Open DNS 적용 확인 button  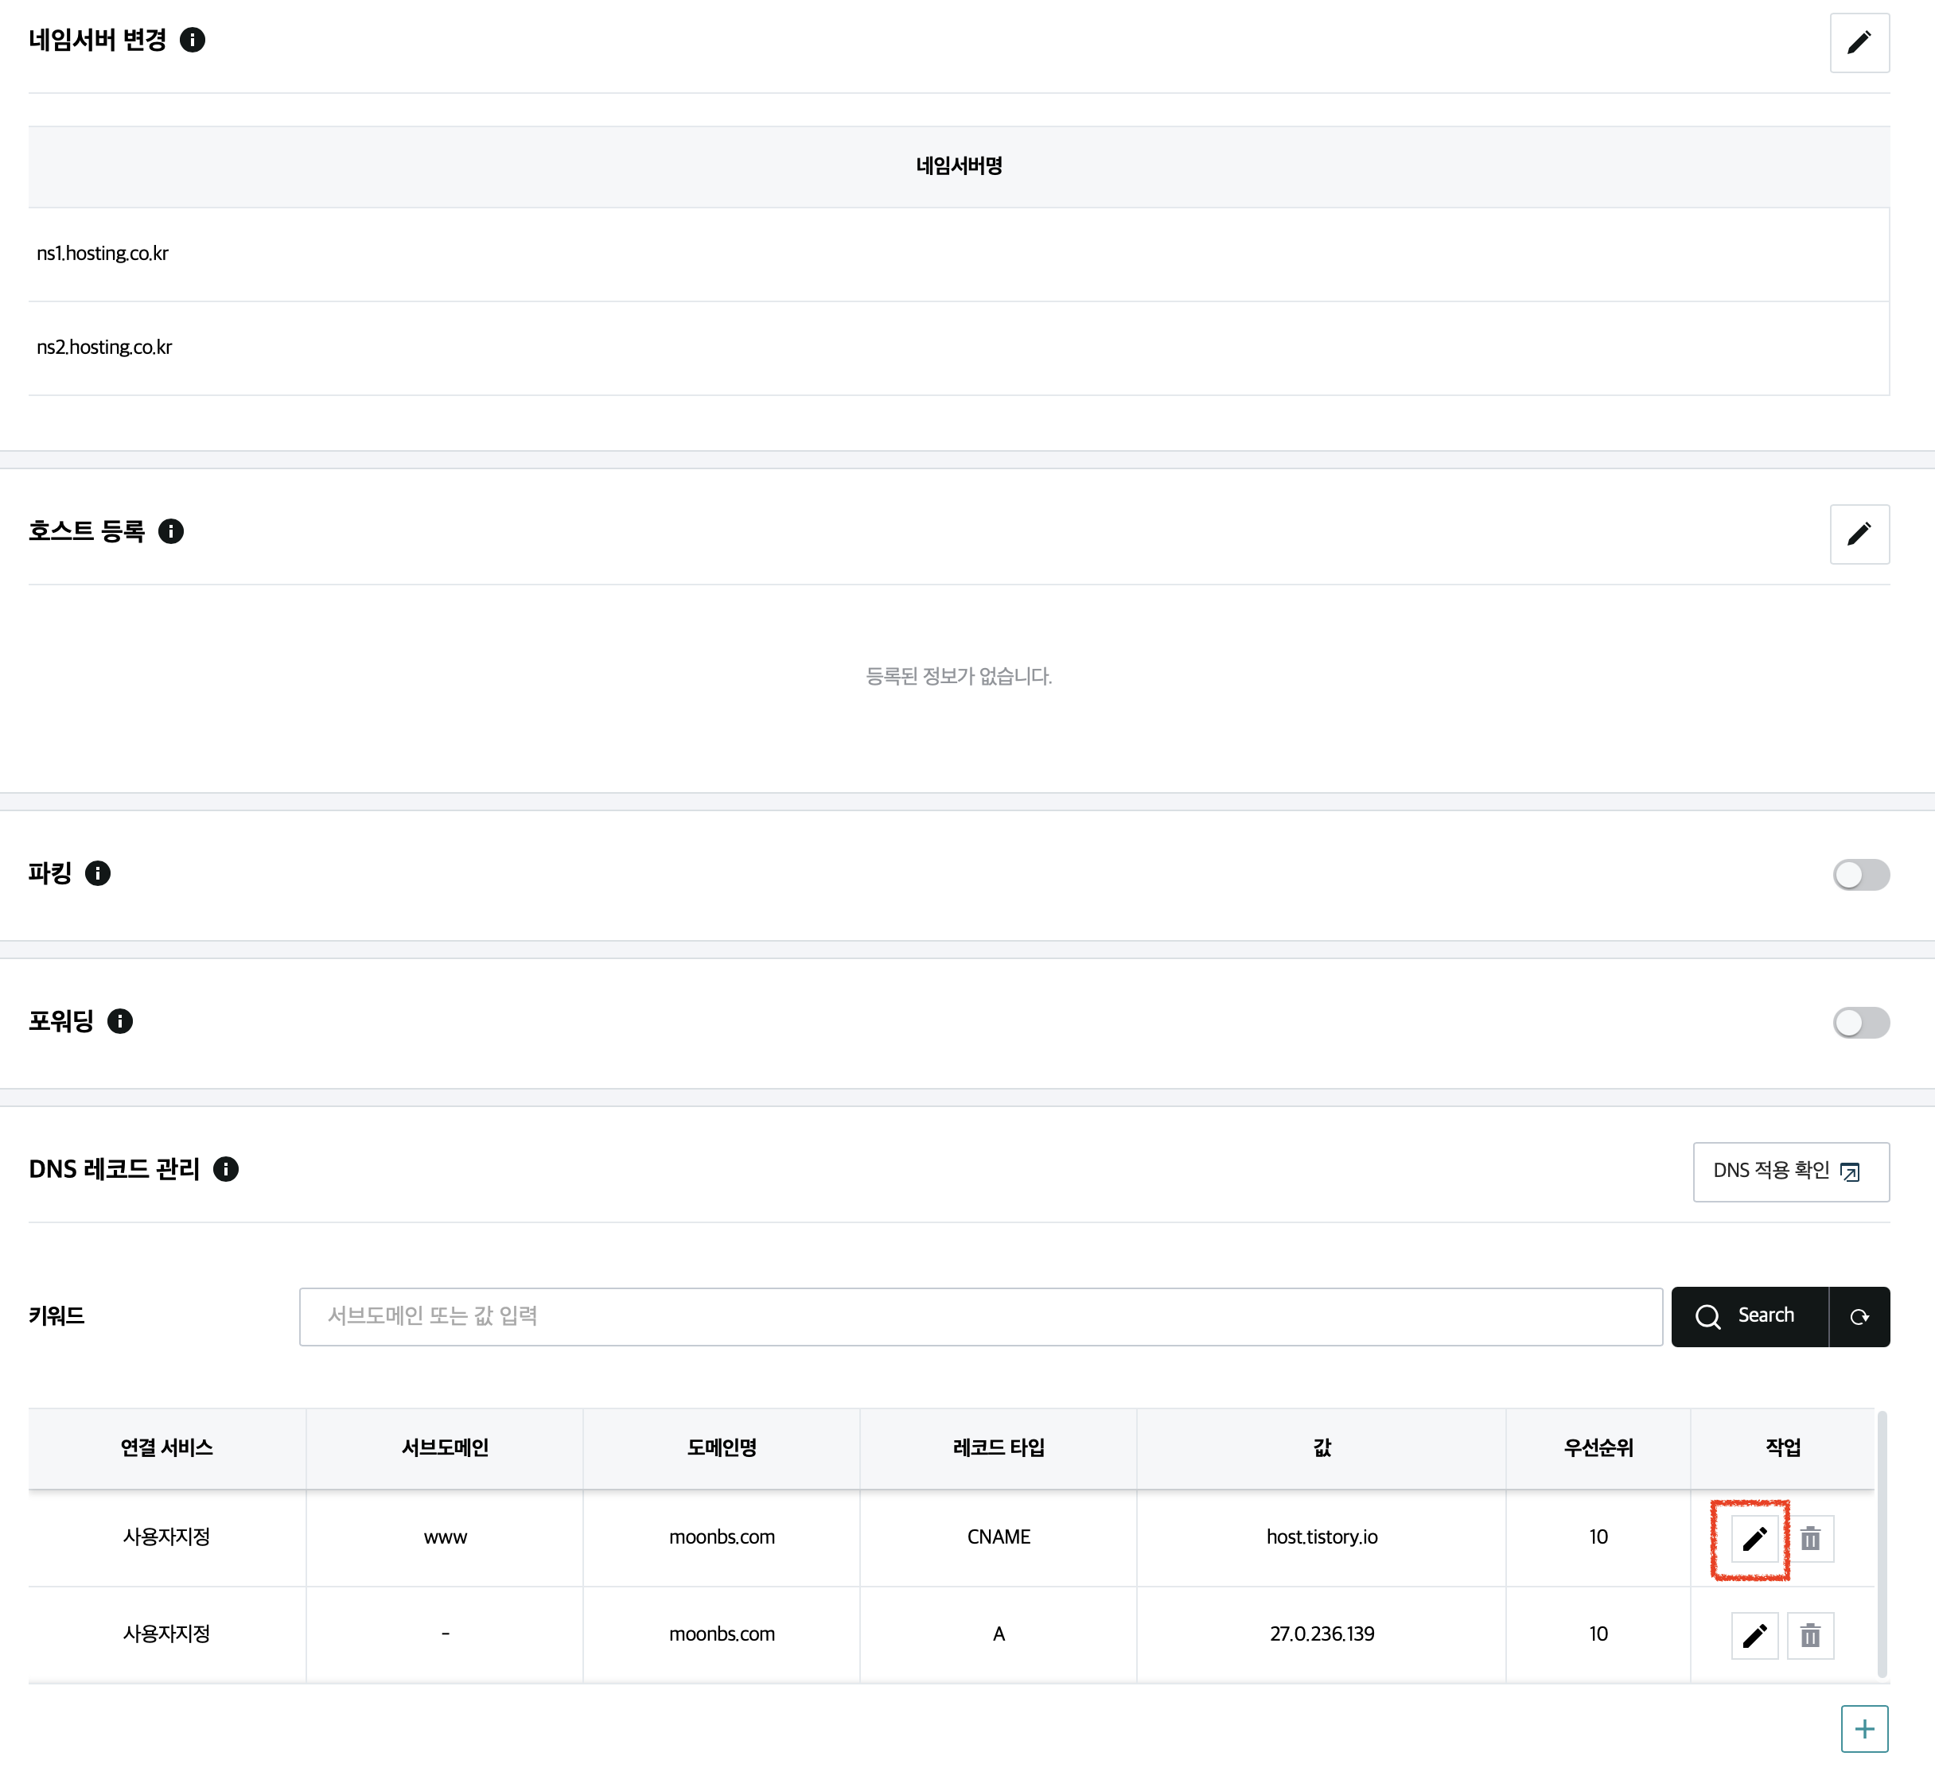coord(1790,1171)
